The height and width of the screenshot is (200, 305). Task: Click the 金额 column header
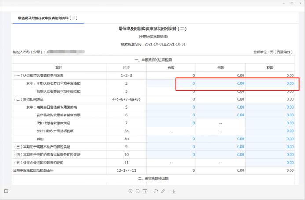point(220,68)
